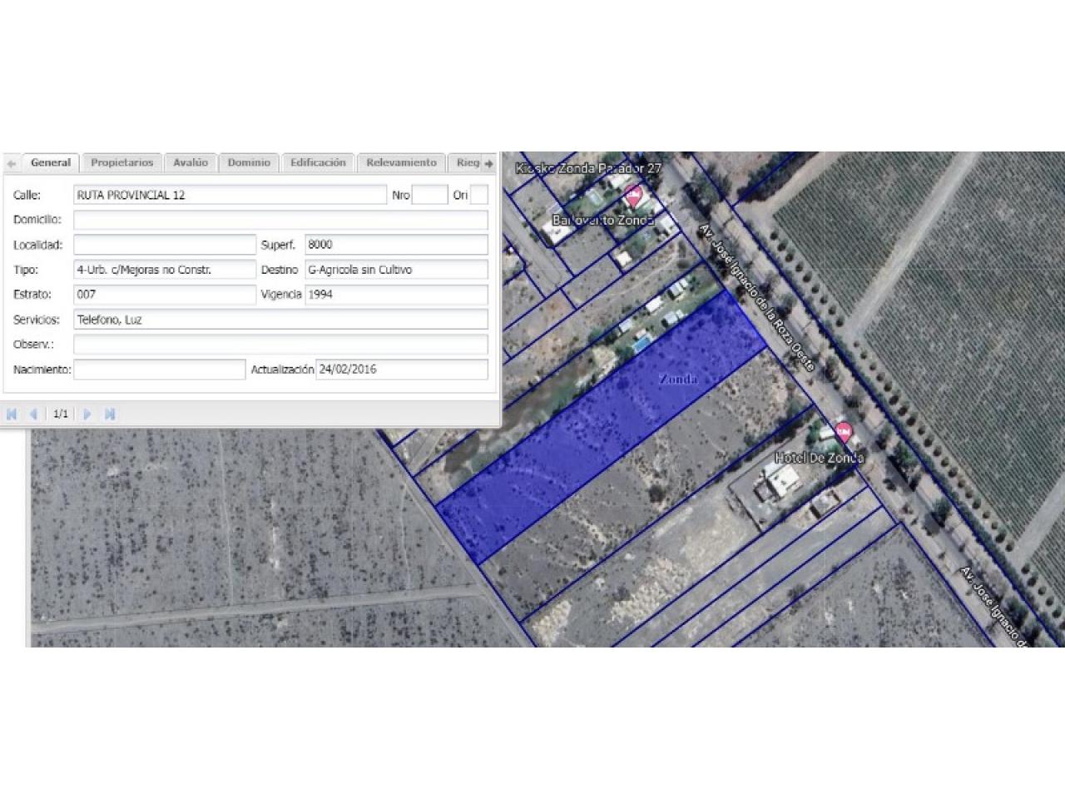Viewport: 1065px width, 799px height.
Task: Open the partially visible Rieg tab
Action: pyautogui.click(x=464, y=163)
